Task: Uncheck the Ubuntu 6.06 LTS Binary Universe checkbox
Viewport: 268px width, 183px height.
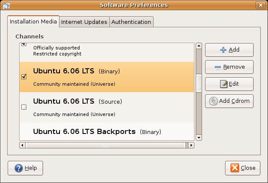Action: 24,77
